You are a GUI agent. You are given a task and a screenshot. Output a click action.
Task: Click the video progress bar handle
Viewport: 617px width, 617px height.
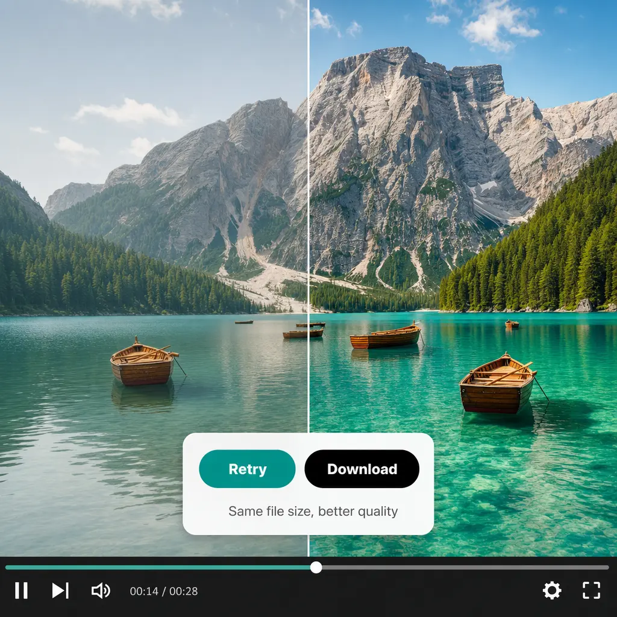click(x=316, y=568)
